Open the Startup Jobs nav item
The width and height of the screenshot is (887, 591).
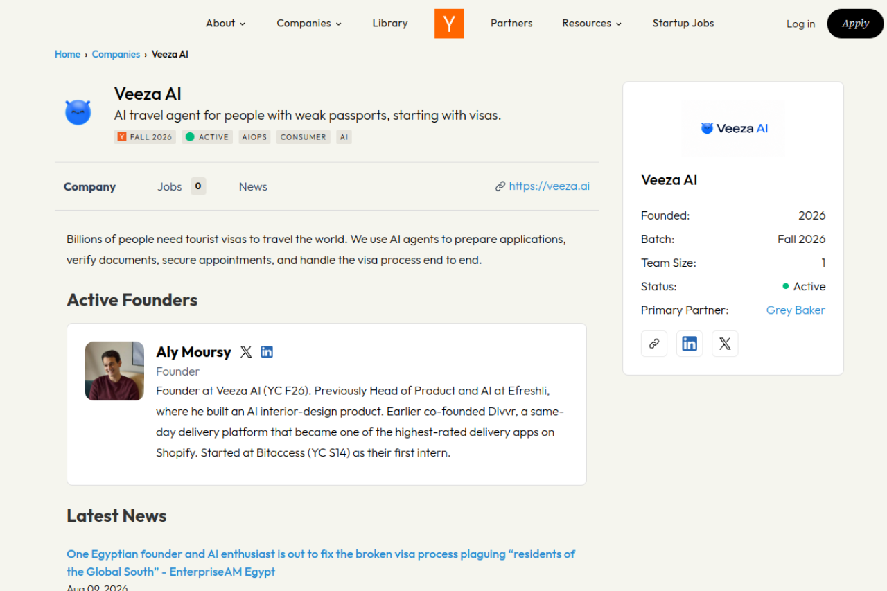(683, 24)
